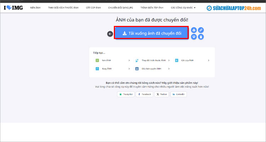Click the copy share link icon
This screenshot has height=142, width=266.
coord(201,30)
